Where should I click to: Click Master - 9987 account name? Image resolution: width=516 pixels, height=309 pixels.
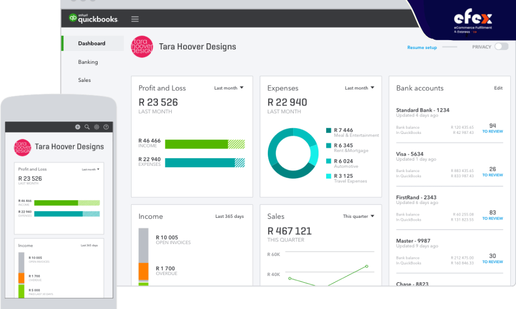click(413, 241)
